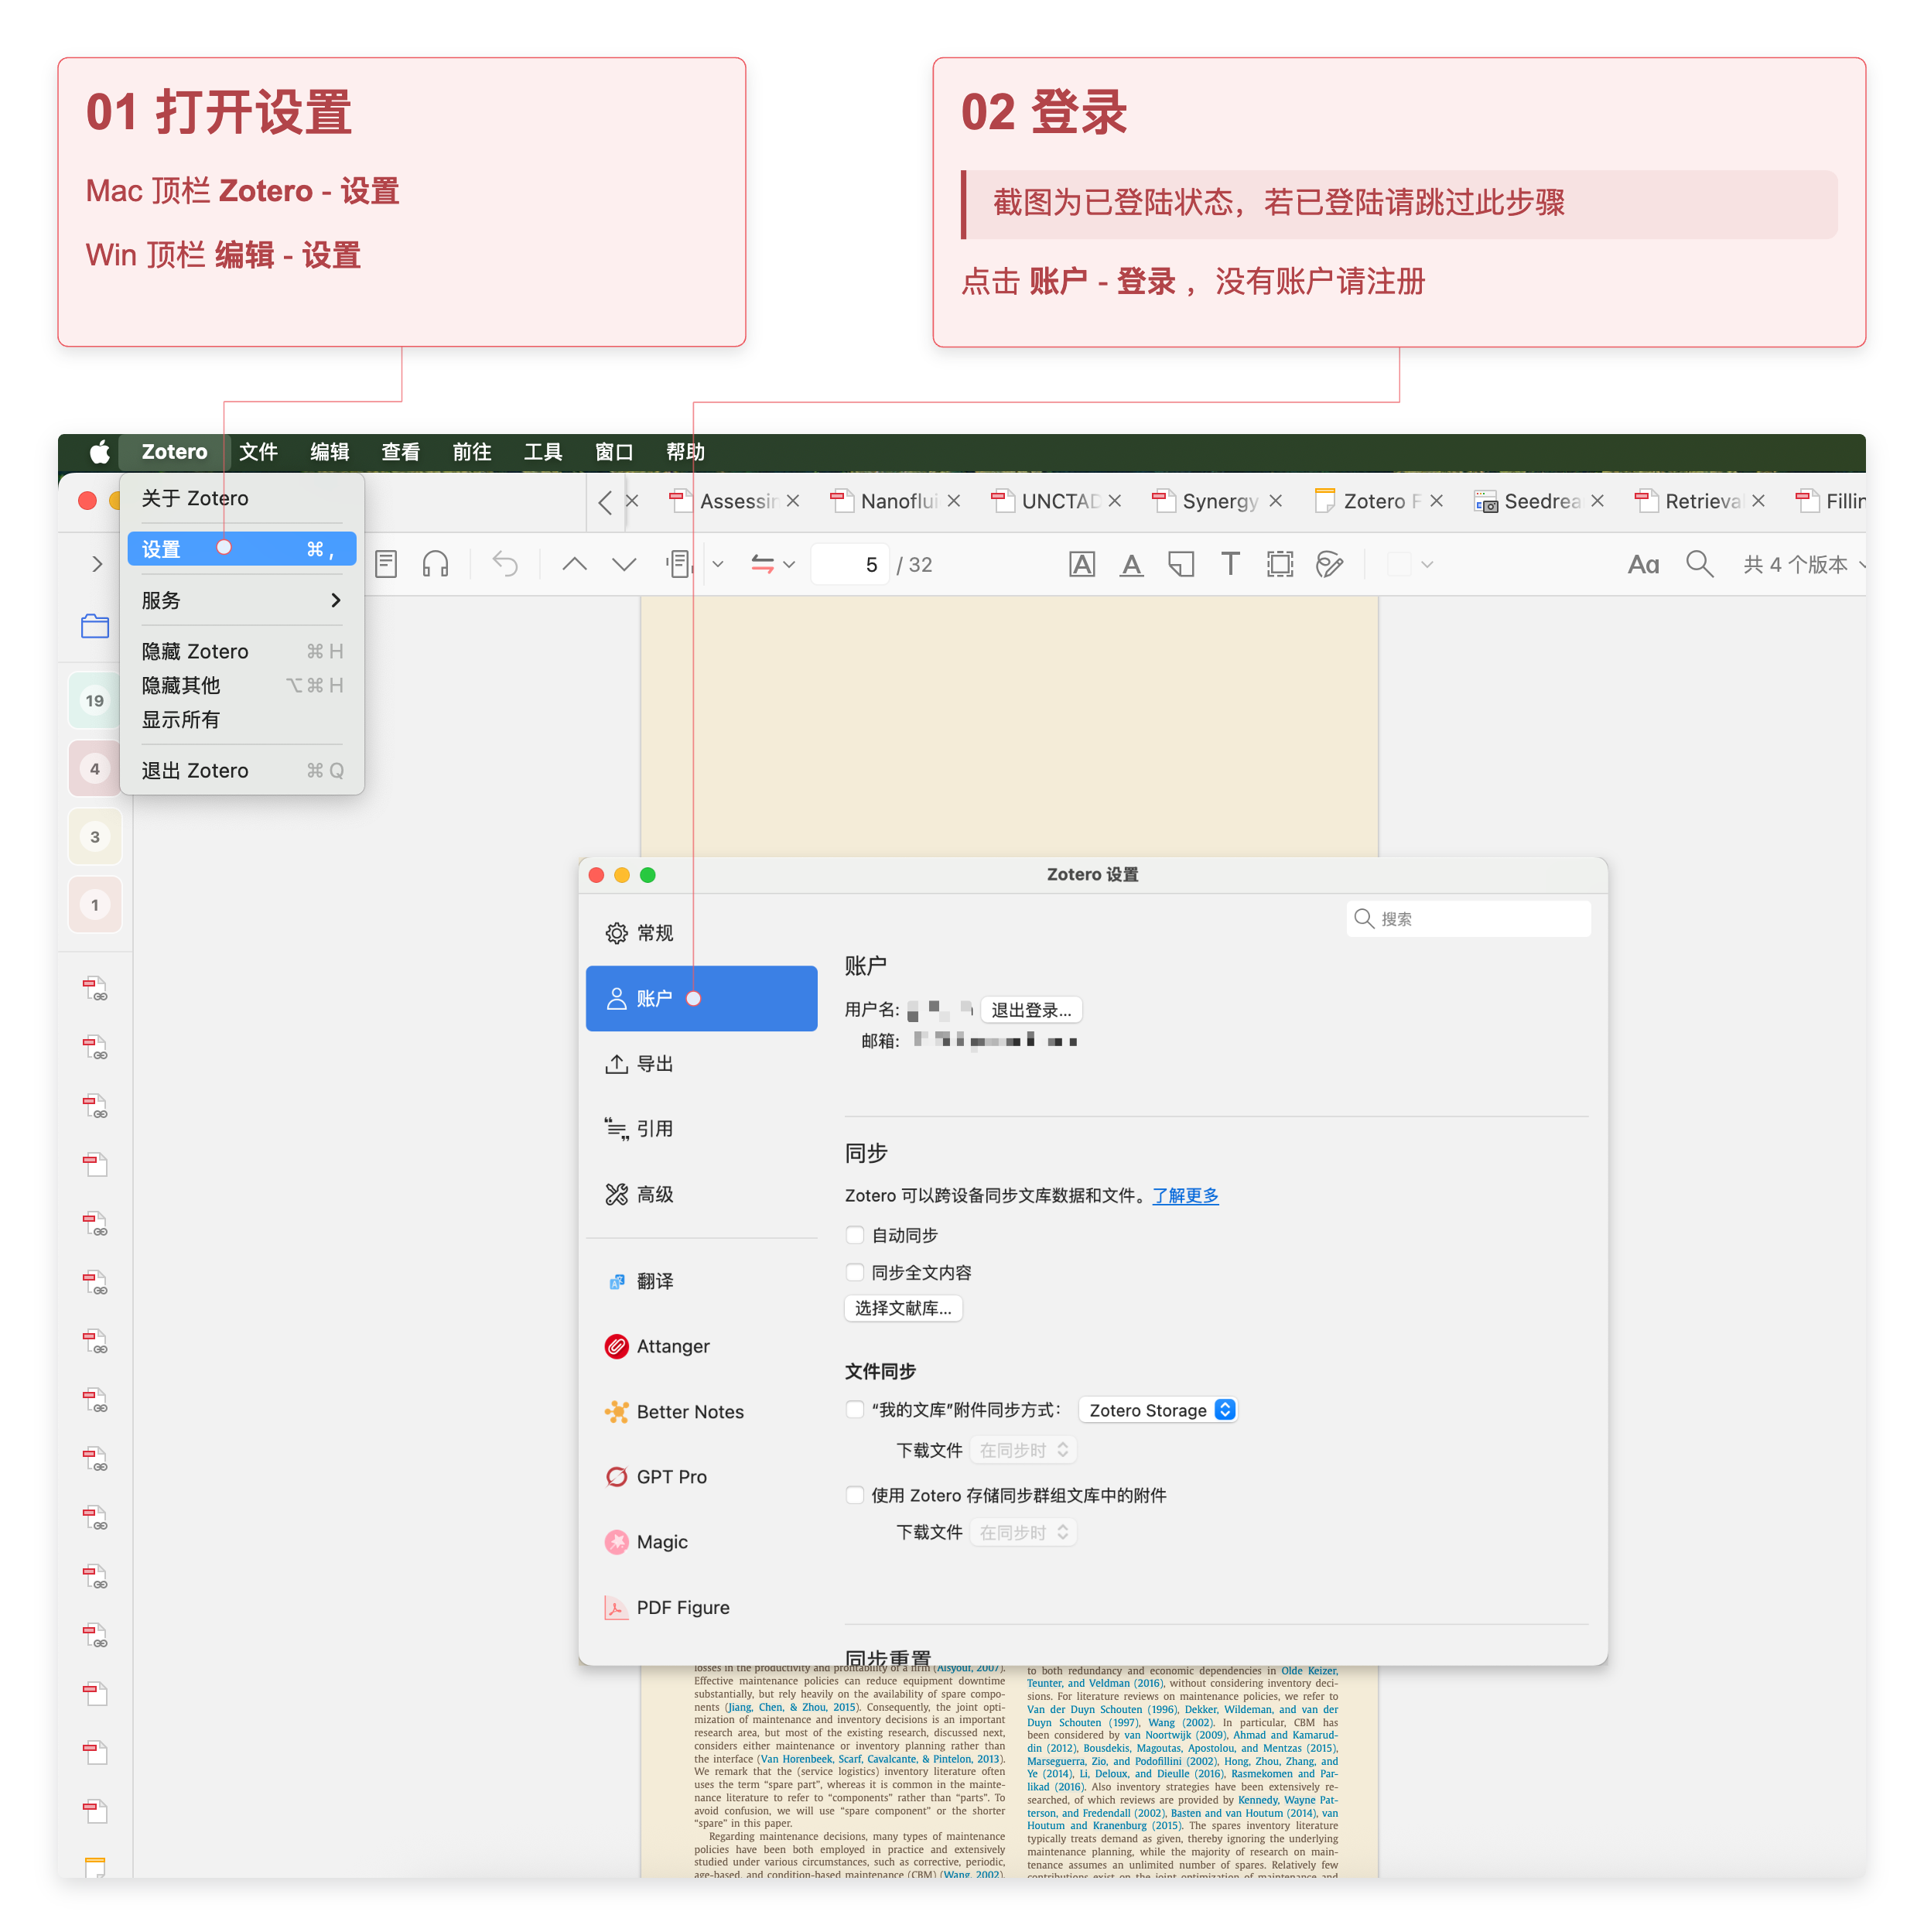Click 隐藏其他 menu entry
This screenshot has height=1932, width=1924.
coord(242,685)
